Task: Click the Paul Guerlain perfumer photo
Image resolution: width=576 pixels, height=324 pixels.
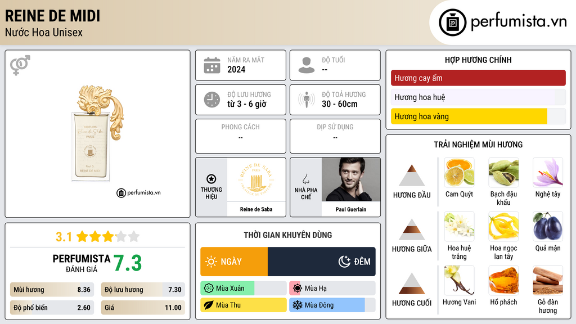Action: [351, 179]
